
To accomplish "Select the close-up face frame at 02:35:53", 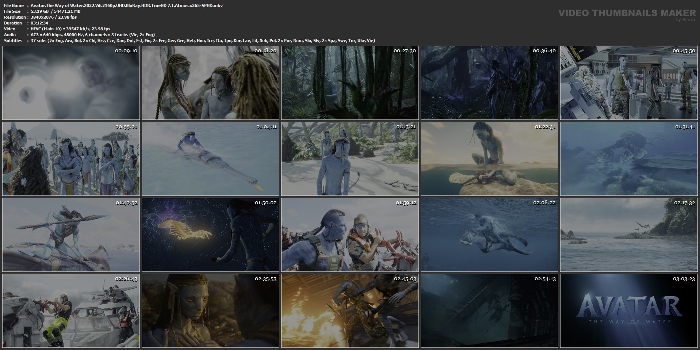I will click(210, 311).
